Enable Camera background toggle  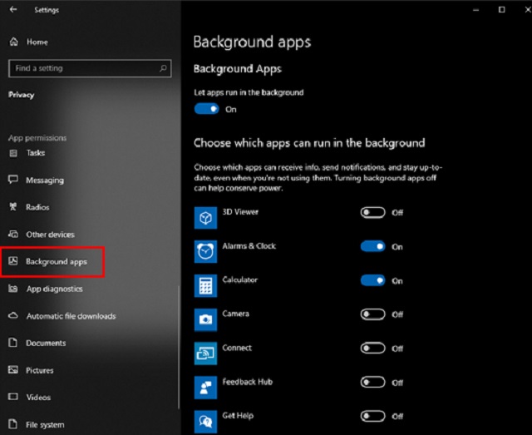point(373,314)
